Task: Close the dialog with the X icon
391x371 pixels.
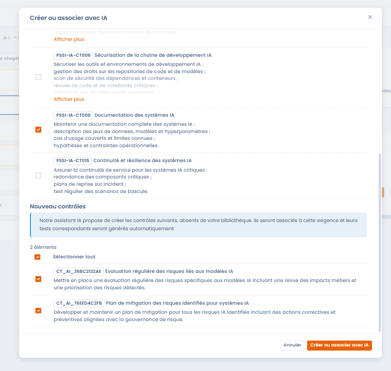Action: point(370,17)
